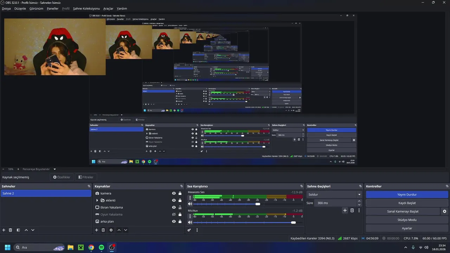Show hidden system tray icons with the taskbar chevron
Viewport: 450px width, 253px height.
point(406,247)
